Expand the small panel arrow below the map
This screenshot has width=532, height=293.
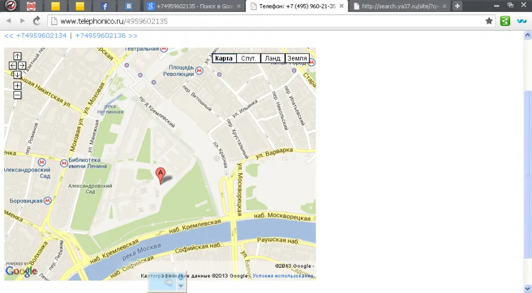click(x=181, y=286)
